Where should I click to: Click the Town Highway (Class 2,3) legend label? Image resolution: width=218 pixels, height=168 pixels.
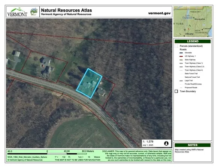pyautogui.click(x=194, y=67)
